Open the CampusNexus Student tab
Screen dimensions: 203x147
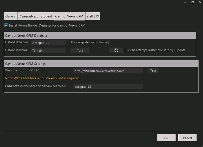coord(36,16)
